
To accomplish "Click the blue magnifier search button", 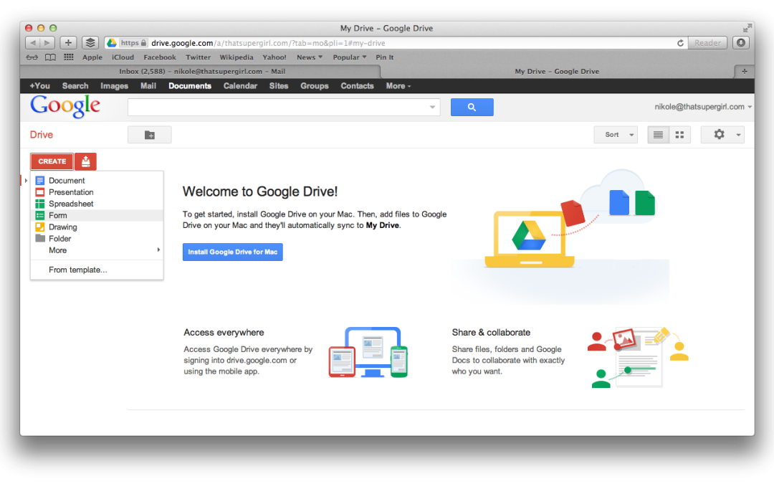I will coord(472,107).
